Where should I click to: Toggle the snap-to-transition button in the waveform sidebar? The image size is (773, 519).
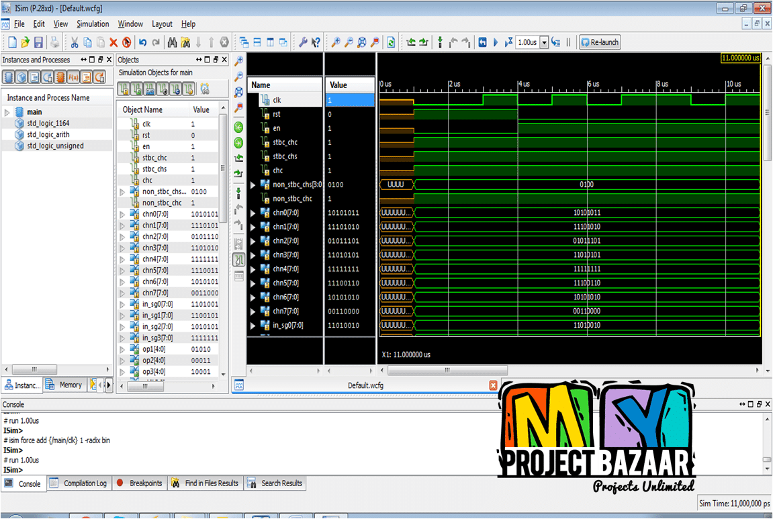coord(238,260)
